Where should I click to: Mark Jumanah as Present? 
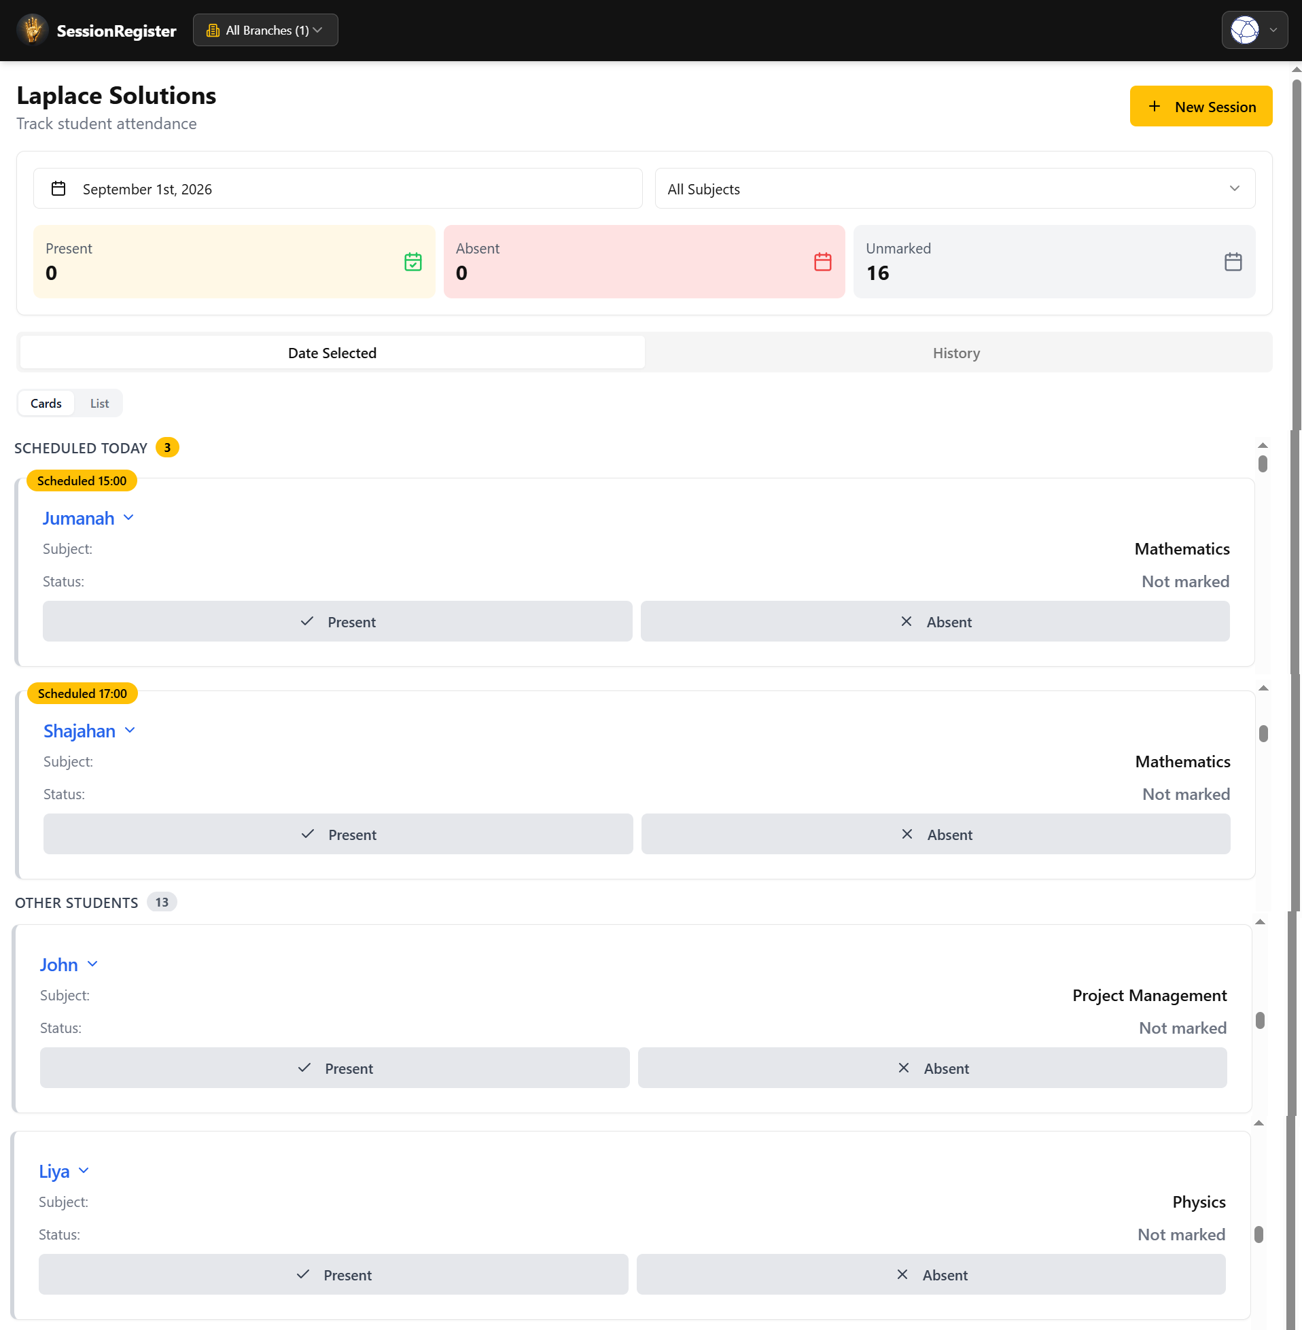pyautogui.click(x=337, y=622)
